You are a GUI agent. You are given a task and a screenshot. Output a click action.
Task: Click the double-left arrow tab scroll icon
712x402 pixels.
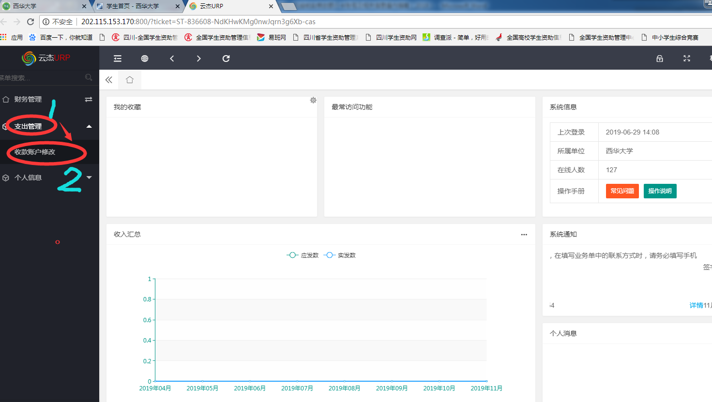[109, 80]
